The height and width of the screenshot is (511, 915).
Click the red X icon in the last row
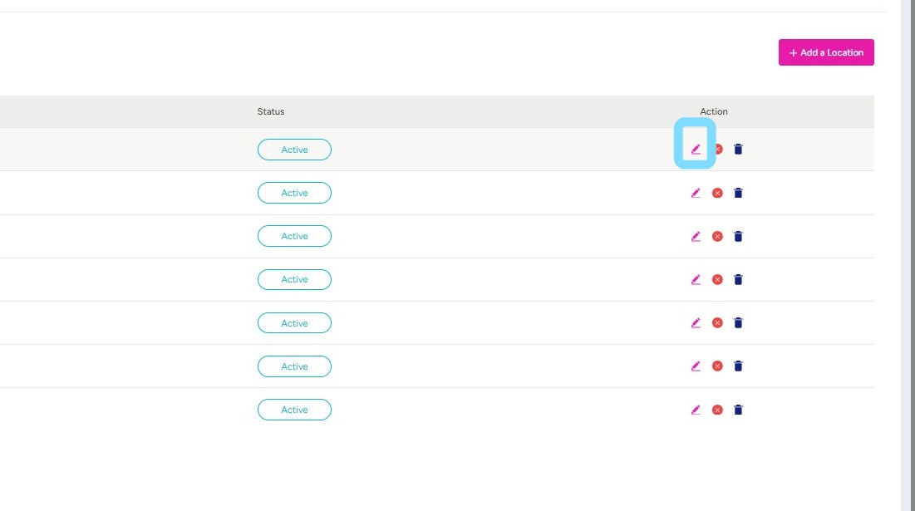pos(717,410)
